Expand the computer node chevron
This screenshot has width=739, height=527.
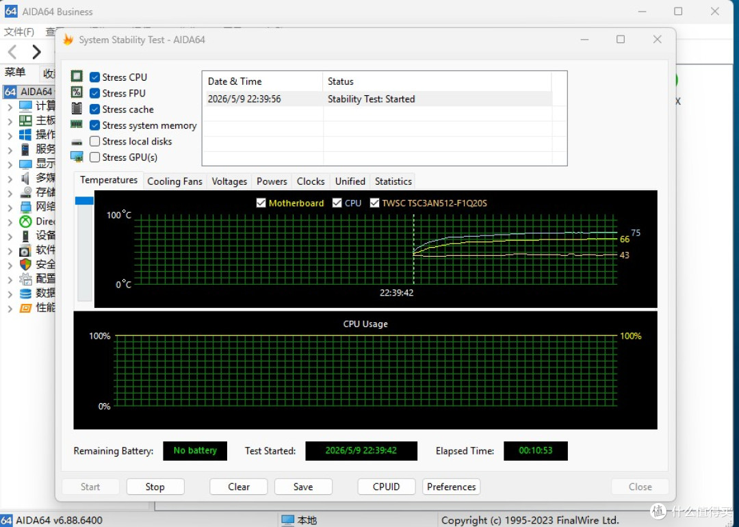(x=10, y=107)
